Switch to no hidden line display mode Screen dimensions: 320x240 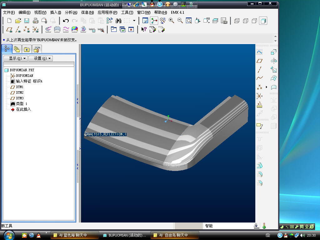(x=254, y=21)
